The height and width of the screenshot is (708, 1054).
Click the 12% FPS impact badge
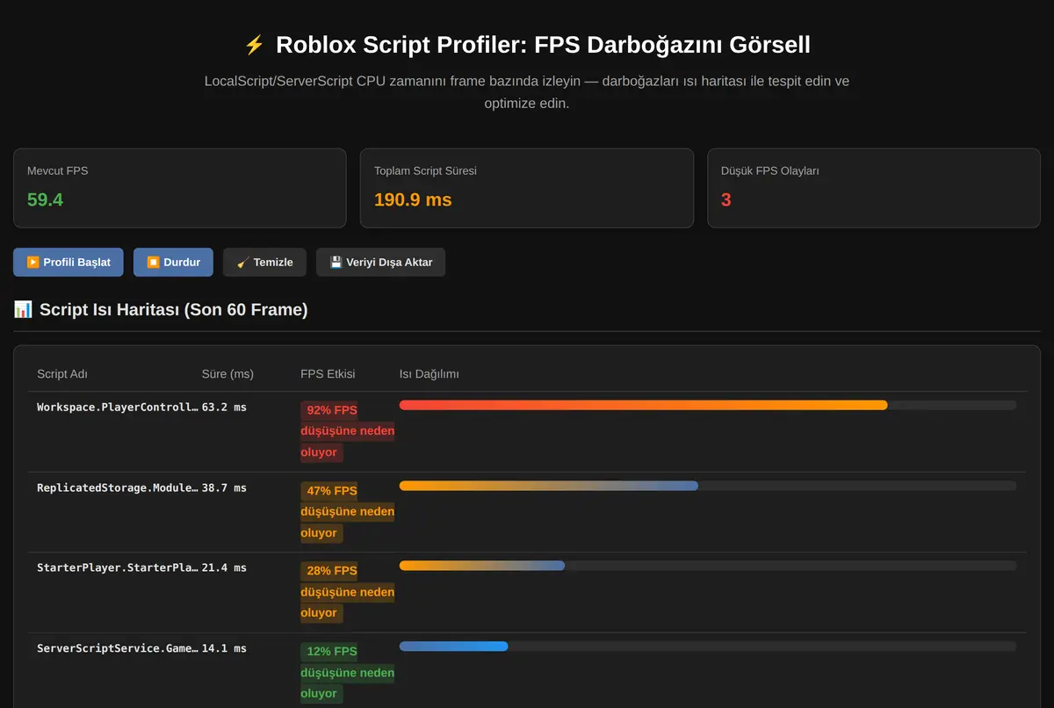point(347,672)
